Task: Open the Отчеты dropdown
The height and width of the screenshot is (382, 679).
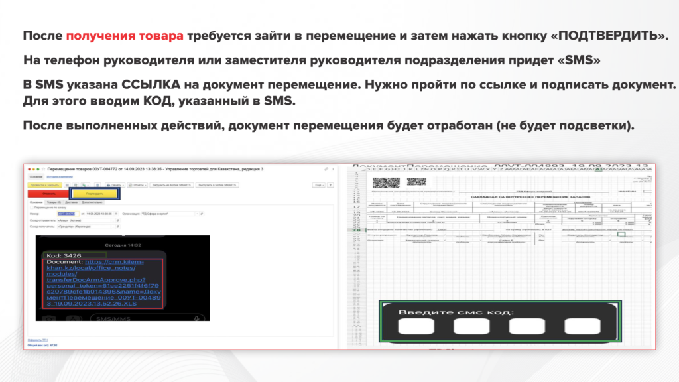Action: [x=137, y=185]
